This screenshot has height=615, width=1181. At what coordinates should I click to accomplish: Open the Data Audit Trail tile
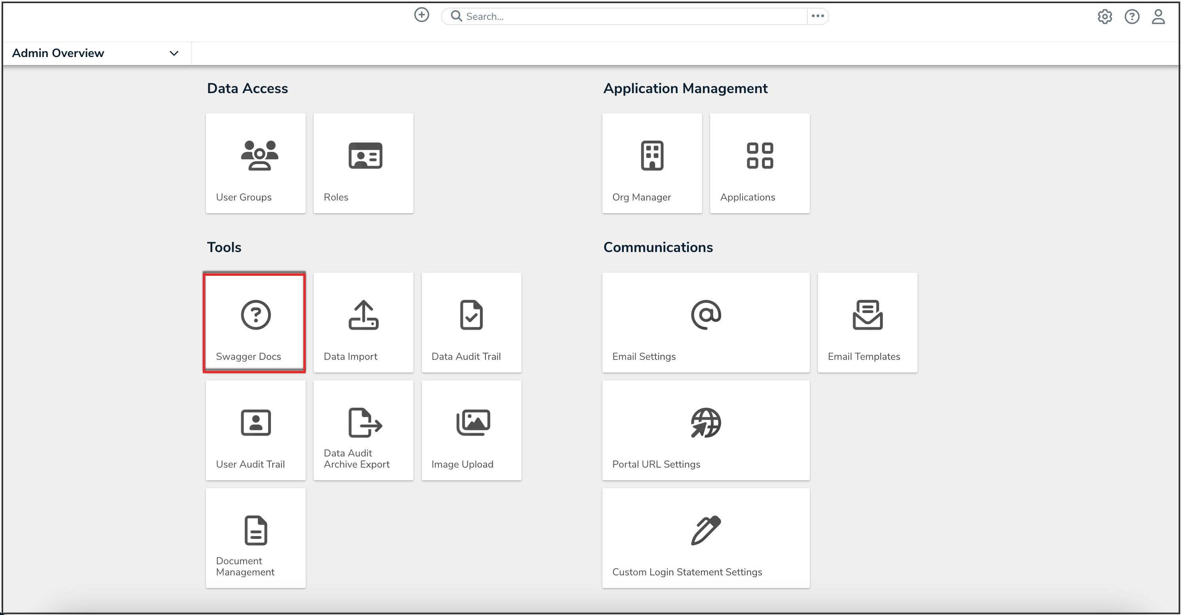coord(471,323)
